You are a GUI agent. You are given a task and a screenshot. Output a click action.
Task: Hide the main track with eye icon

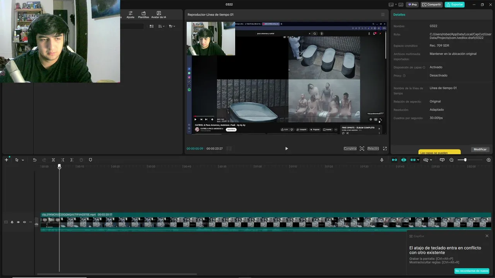point(18,222)
